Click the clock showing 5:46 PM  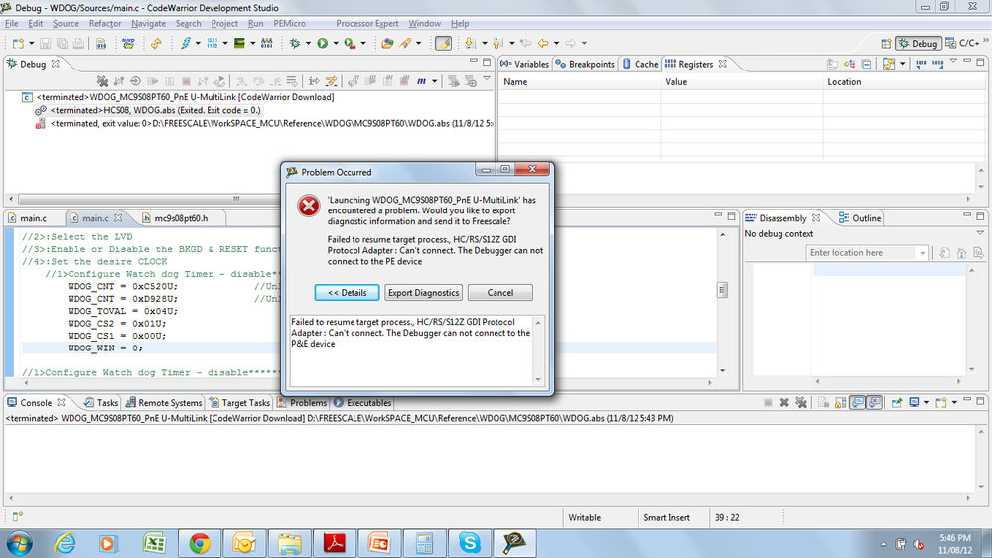click(x=954, y=538)
